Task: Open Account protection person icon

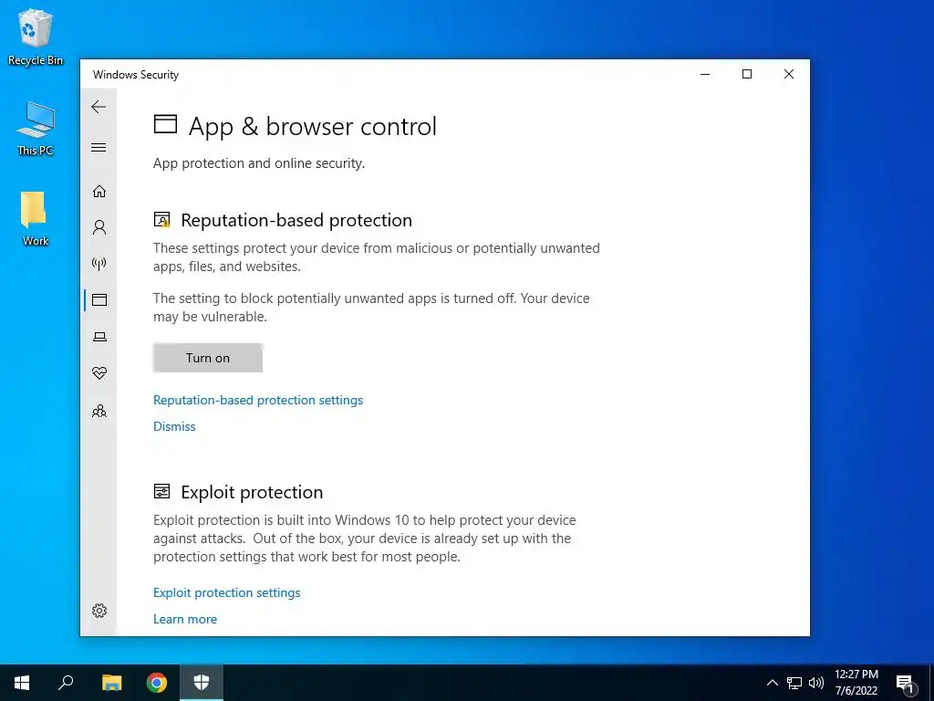Action: click(x=99, y=227)
